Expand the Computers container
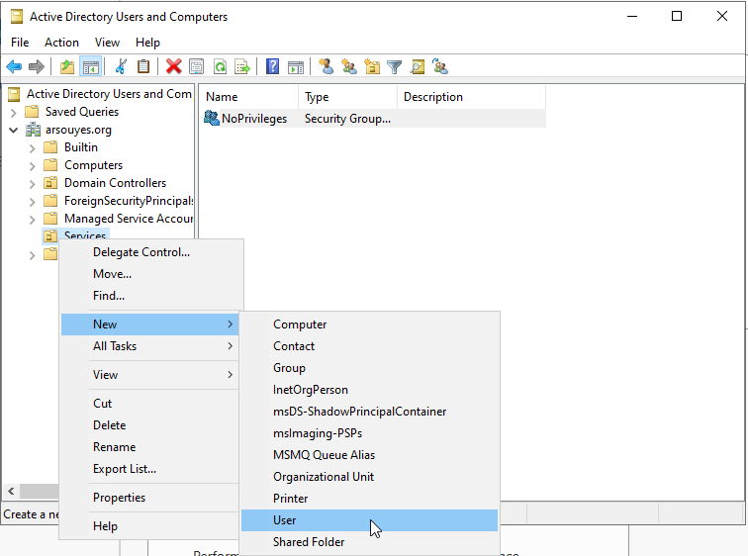748x556 pixels. [33, 166]
